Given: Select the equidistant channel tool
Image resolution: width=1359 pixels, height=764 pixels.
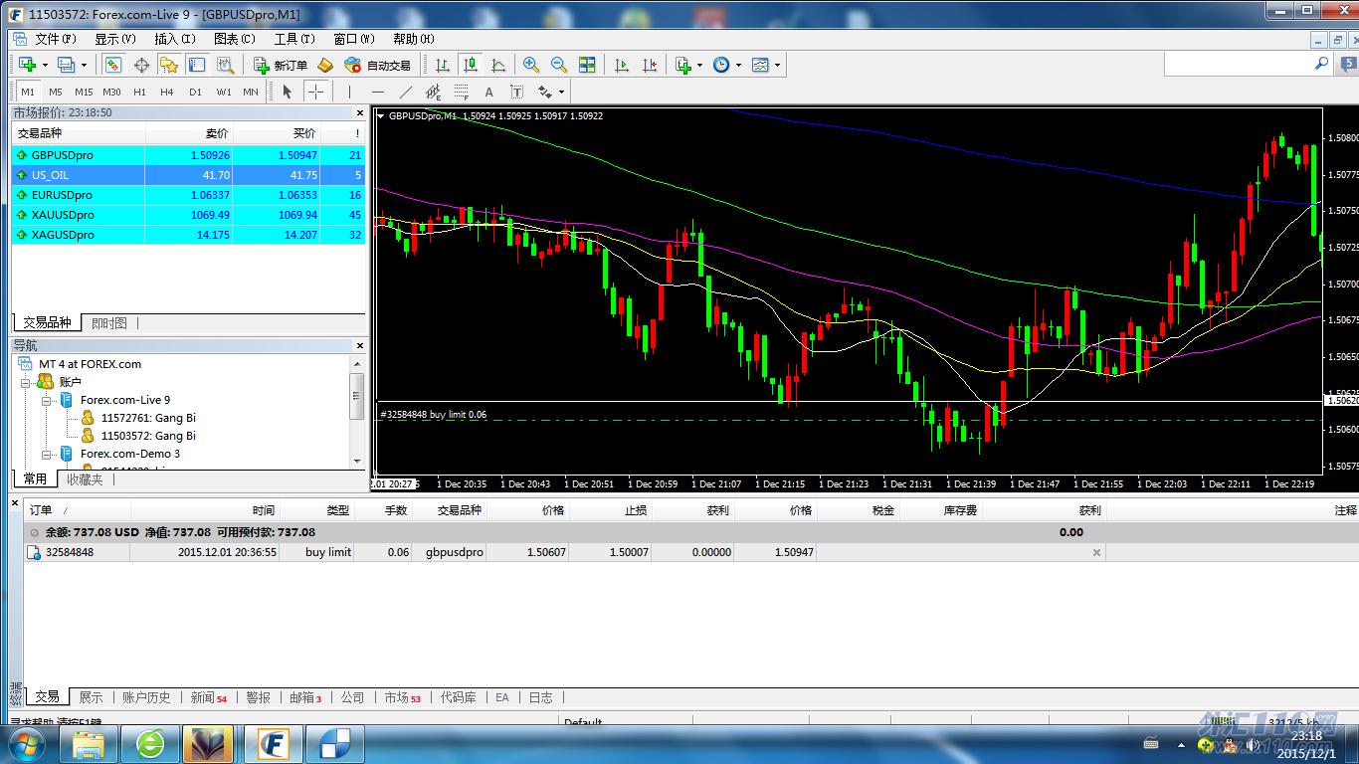Looking at the screenshot, I should pyautogui.click(x=434, y=92).
